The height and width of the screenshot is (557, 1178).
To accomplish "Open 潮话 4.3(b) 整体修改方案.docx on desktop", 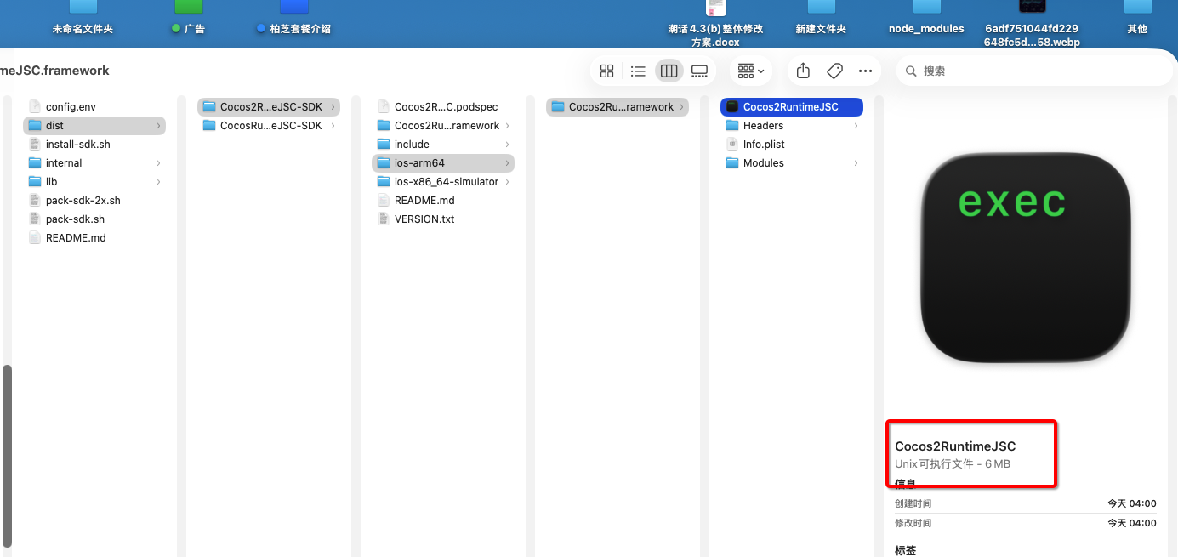I will click(x=715, y=24).
